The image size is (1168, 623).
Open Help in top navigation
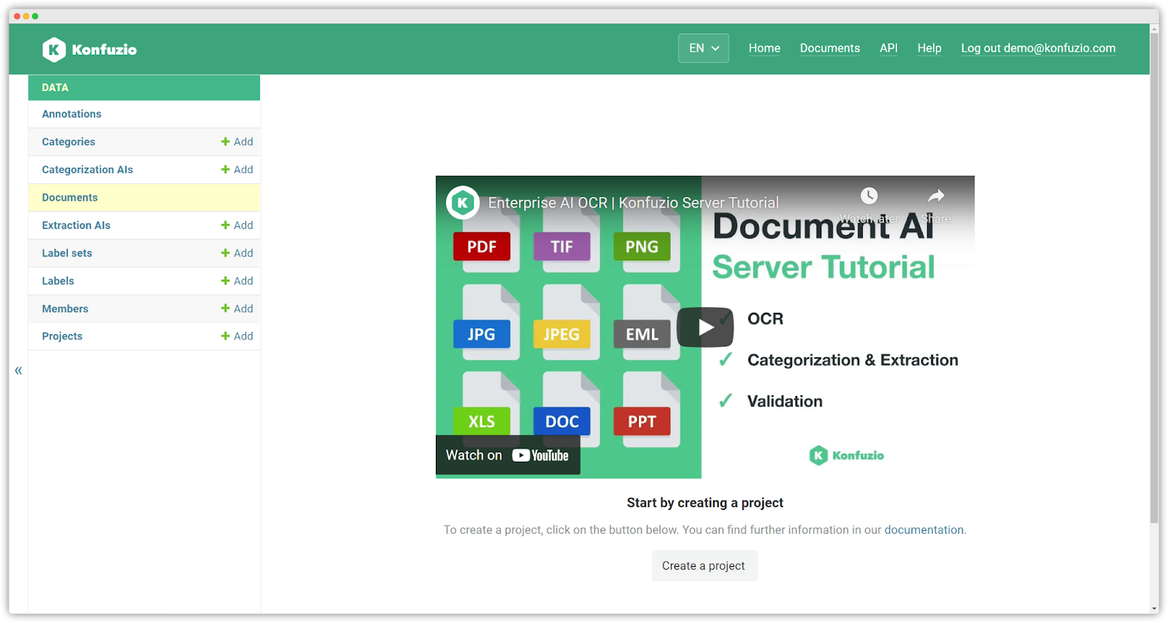coord(929,48)
